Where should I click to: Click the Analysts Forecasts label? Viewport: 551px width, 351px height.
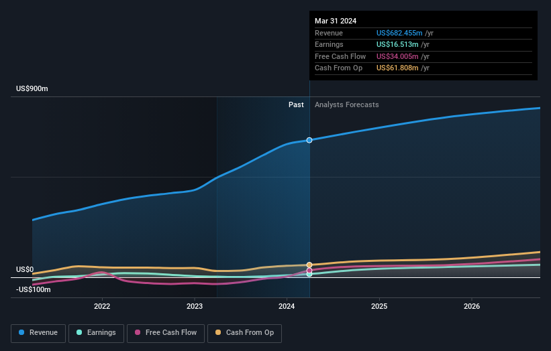coord(347,105)
